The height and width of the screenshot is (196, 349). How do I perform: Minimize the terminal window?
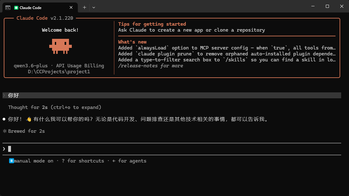(x=313, y=6)
